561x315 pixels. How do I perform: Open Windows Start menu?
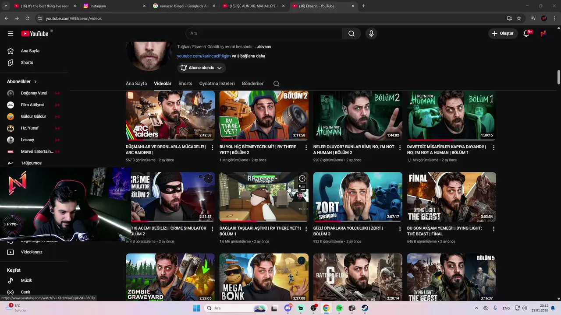196,308
